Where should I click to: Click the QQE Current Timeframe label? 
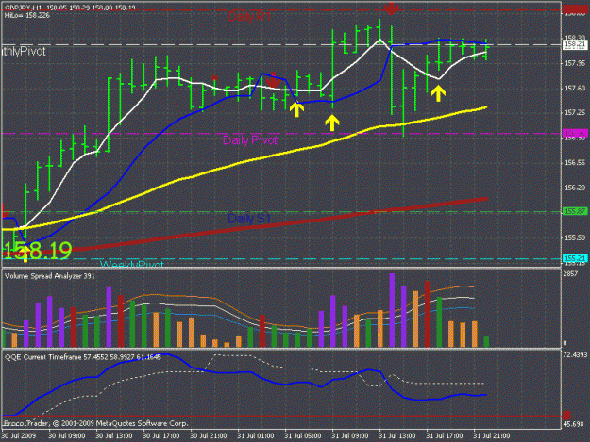coord(83,357)
